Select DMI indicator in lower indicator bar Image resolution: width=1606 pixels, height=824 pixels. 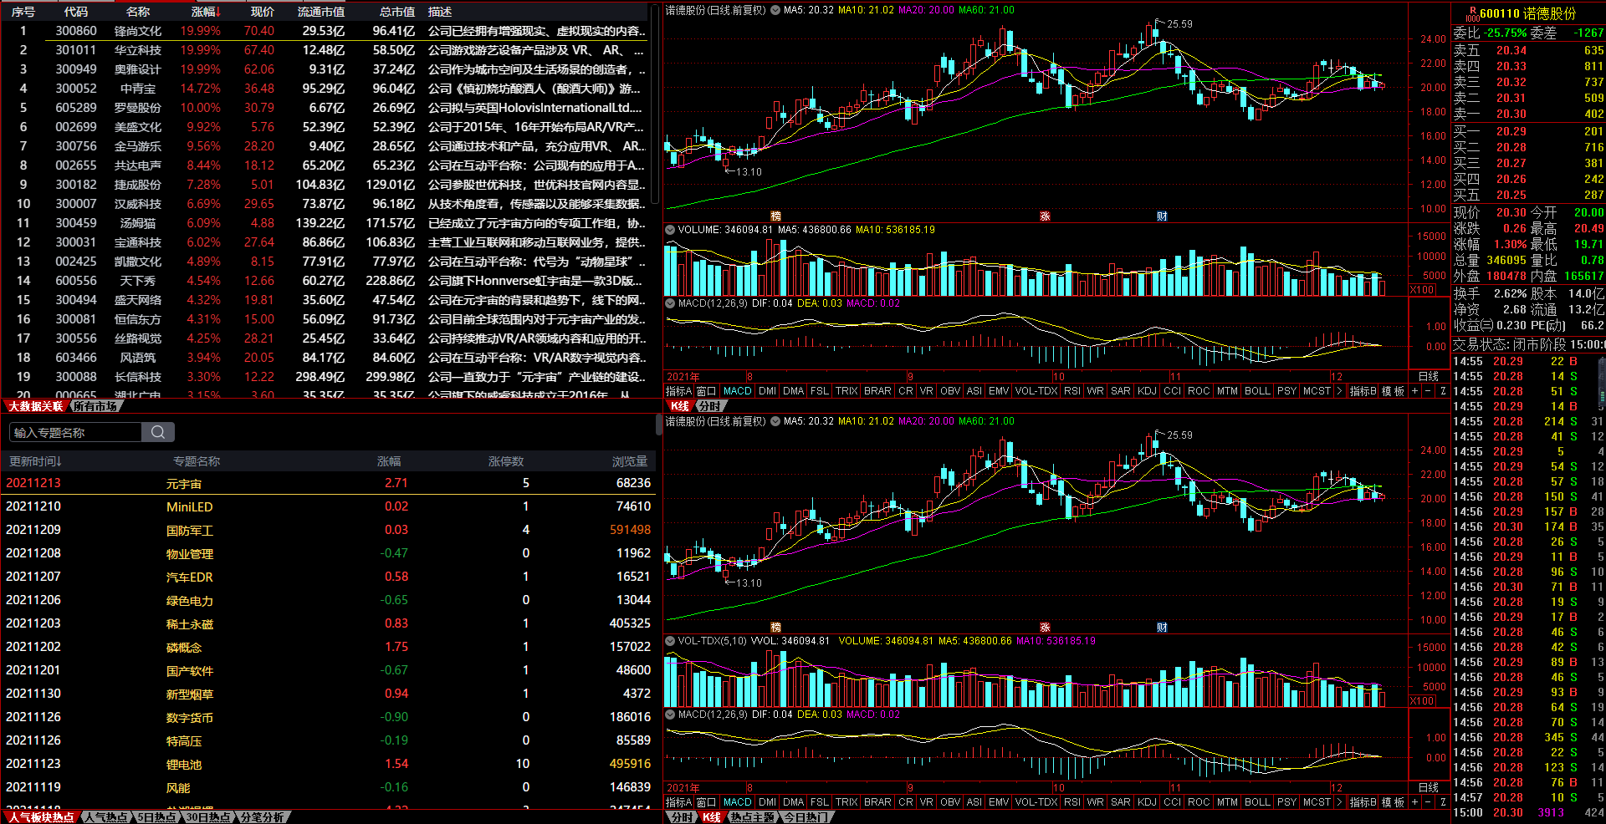click(x=767, y=802)
